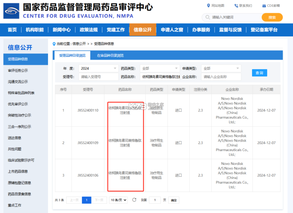Click the 受理号 input field

pyautogui.click(x=98, y=77)
